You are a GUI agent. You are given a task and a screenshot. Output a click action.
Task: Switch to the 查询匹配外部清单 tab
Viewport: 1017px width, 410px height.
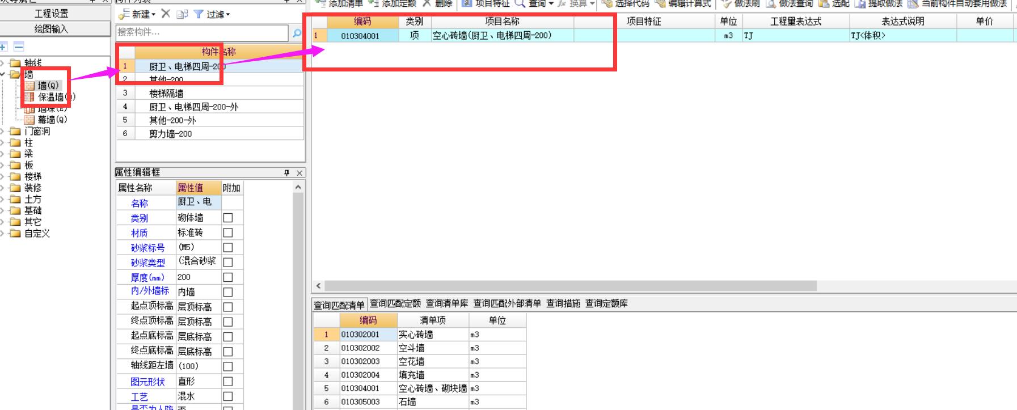507,304
